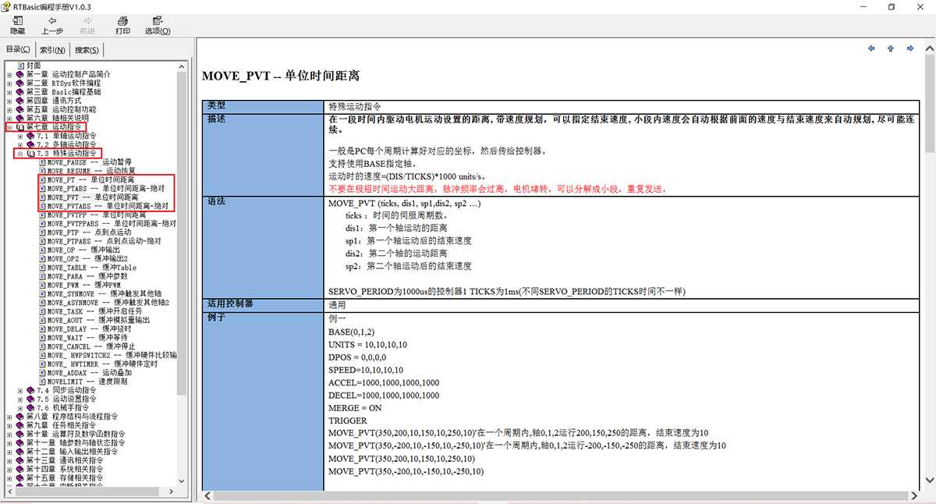Click the 打印 (Print) toolbar icon
Viewport: 936px width, 504px height.
click(122, 21)
